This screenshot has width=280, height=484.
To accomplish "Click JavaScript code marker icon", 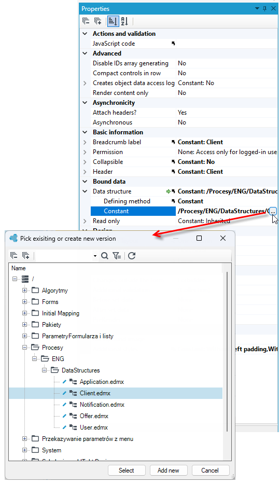I will coord(173,44).
